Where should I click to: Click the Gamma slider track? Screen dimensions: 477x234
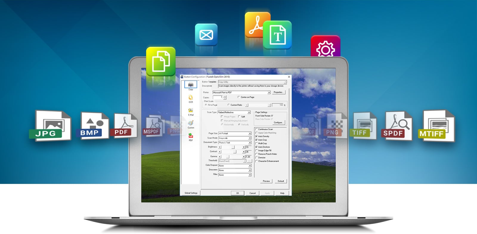[232, 156]
